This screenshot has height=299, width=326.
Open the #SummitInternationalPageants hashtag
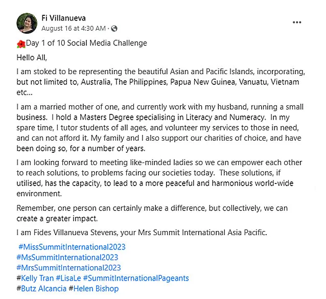(x=136, y=278)
